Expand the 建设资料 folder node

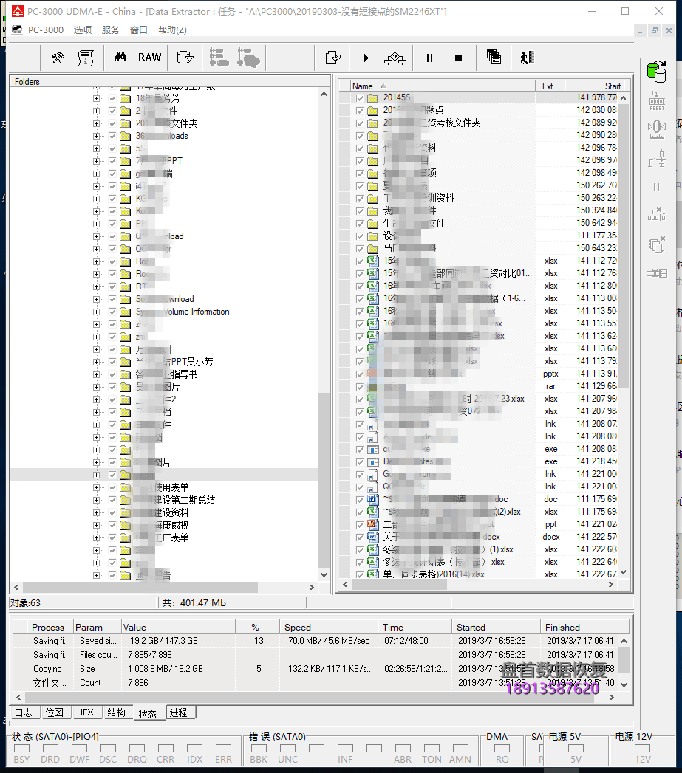pyautogui.click(x=96, y=512)
